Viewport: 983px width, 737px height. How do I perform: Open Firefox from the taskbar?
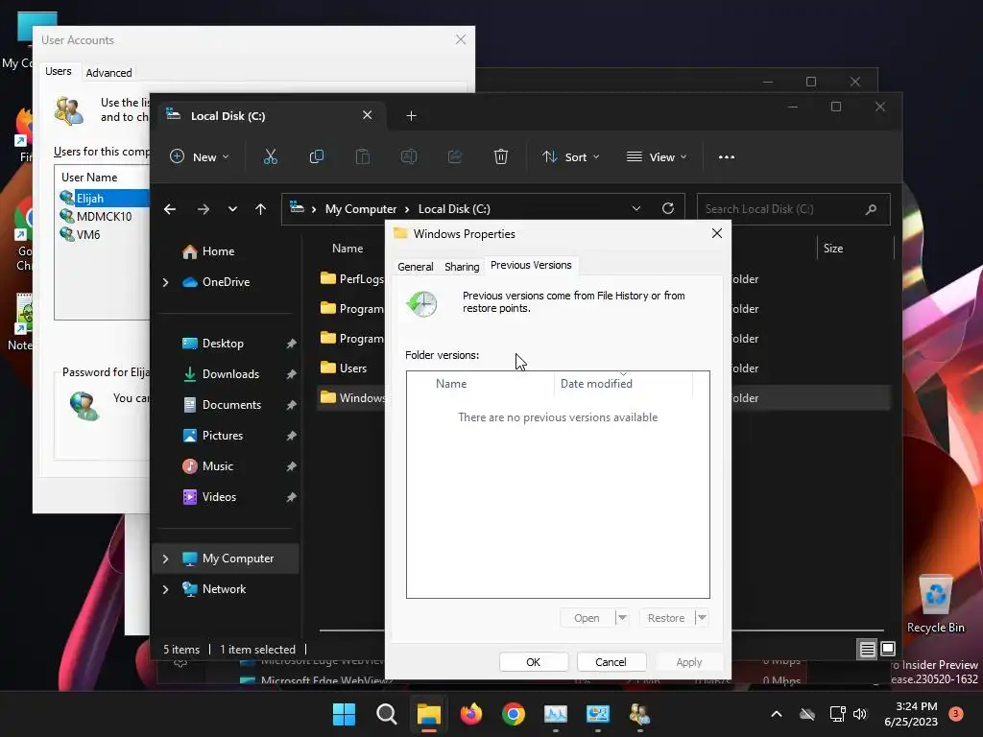470,714
